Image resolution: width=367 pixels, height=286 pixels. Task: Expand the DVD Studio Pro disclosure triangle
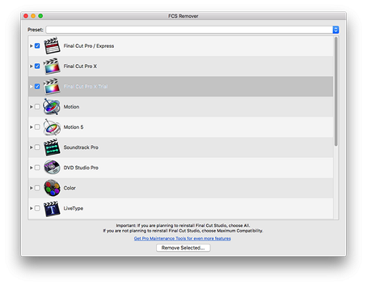point(31,167)
